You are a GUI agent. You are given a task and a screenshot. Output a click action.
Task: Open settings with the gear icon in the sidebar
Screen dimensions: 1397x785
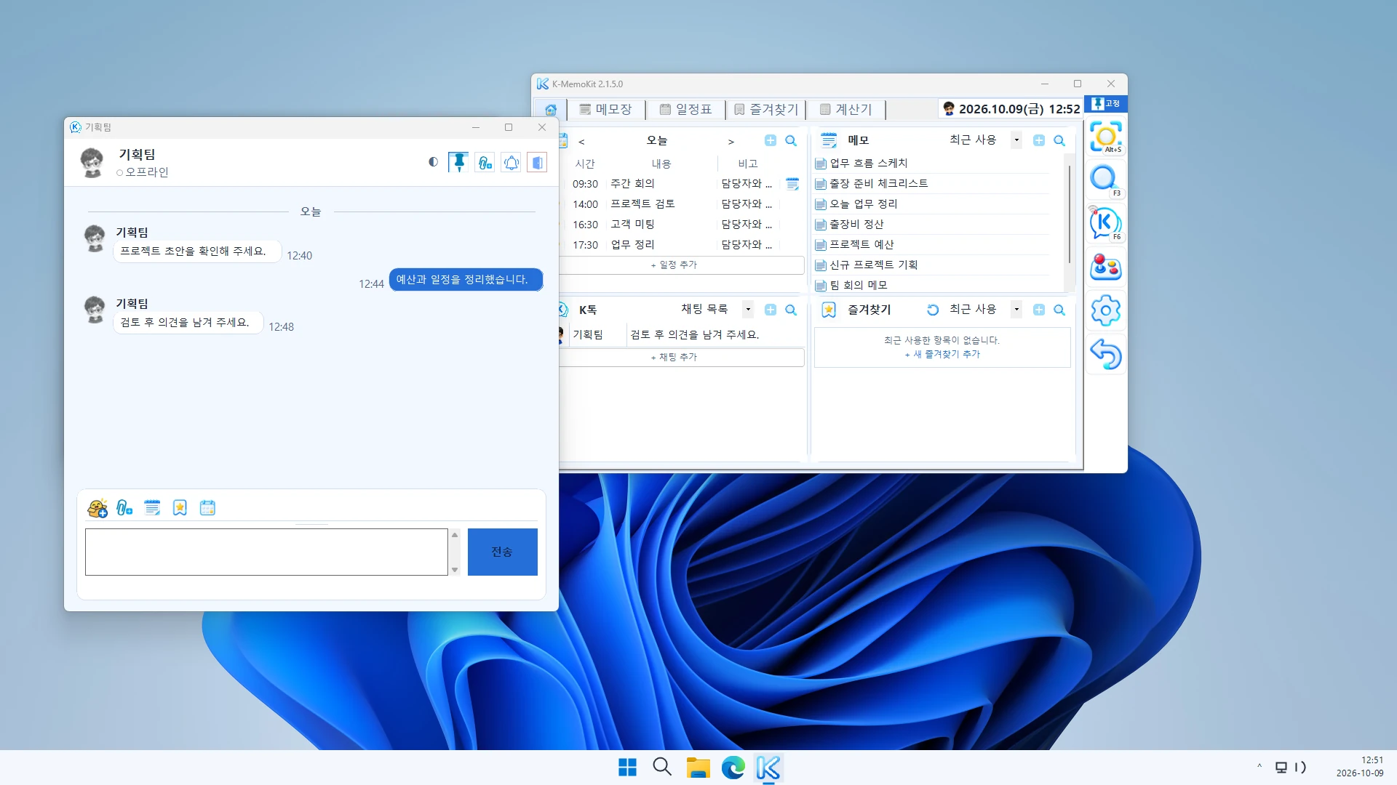[1106, 310]
